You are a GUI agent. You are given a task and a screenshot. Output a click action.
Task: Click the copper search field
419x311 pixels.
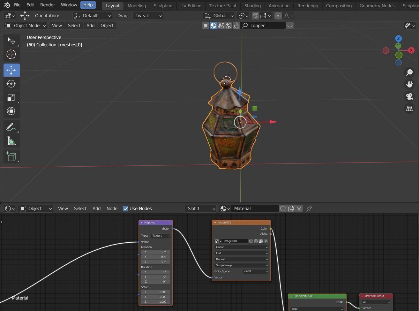(x=263, y=26)
